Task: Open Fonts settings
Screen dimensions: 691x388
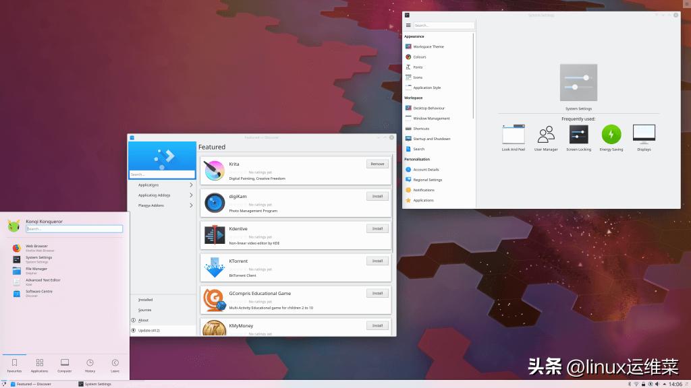Action: point(439,67)
